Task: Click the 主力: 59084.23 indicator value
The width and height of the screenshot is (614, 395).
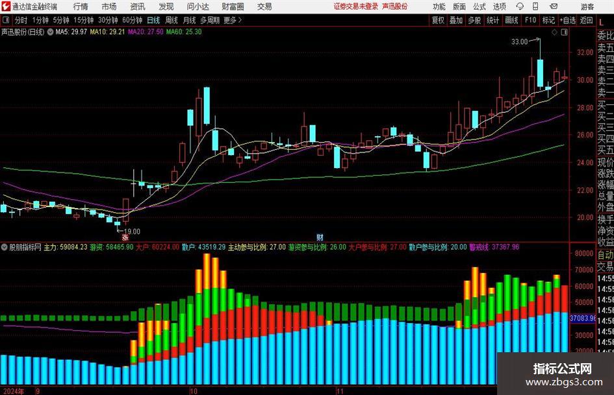Action: click(66, 247)
